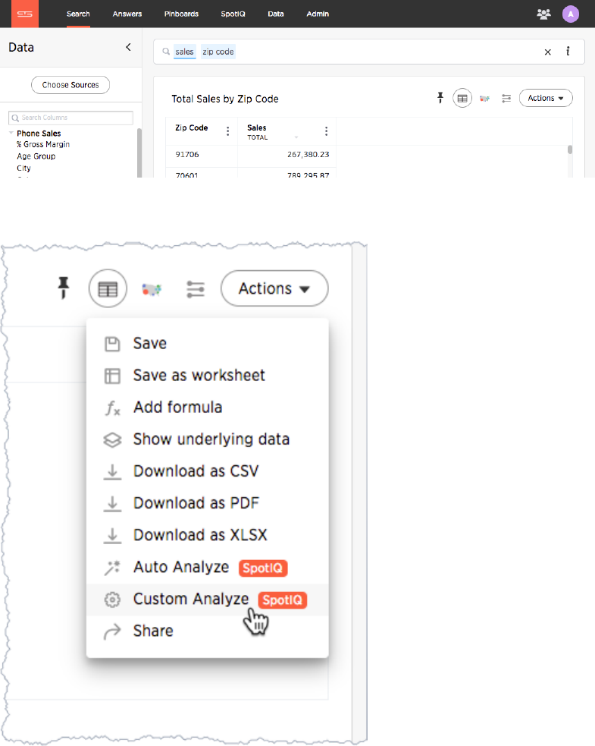Viewport: 595px width, 746px height.
Task: Open the purple user profile avatar
Action: click(570, 14)
